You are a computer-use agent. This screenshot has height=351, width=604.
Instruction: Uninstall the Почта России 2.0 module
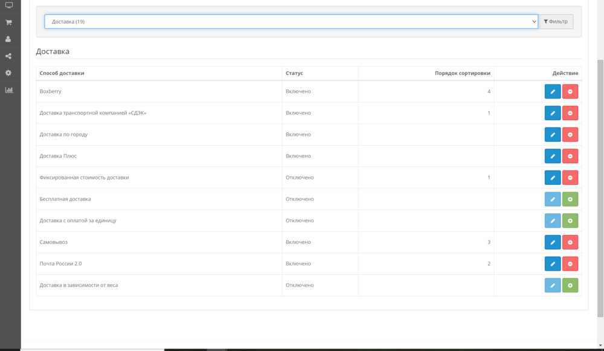tap(570, 264)
